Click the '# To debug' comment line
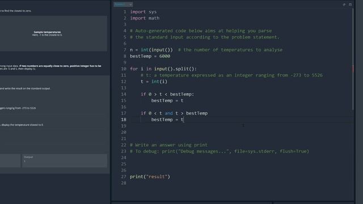 220,151
